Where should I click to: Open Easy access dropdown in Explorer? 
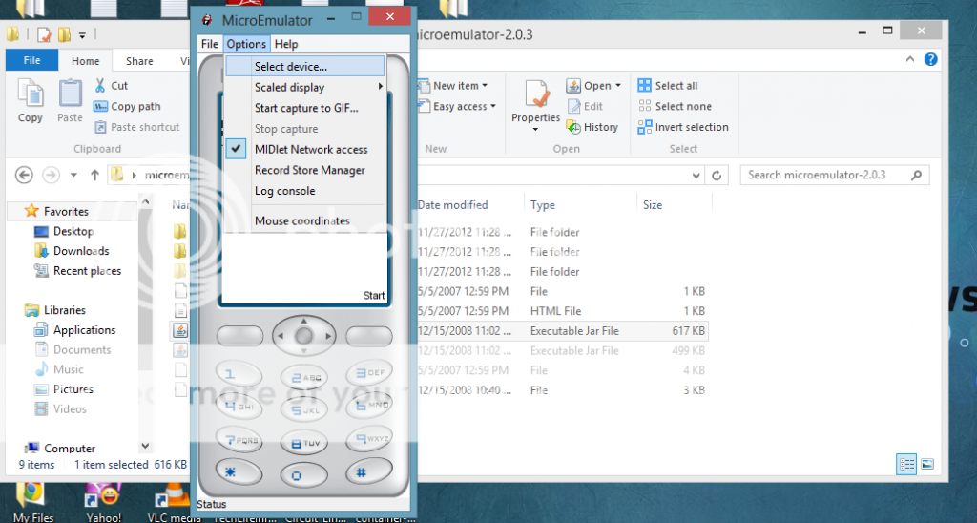[457, 107]
